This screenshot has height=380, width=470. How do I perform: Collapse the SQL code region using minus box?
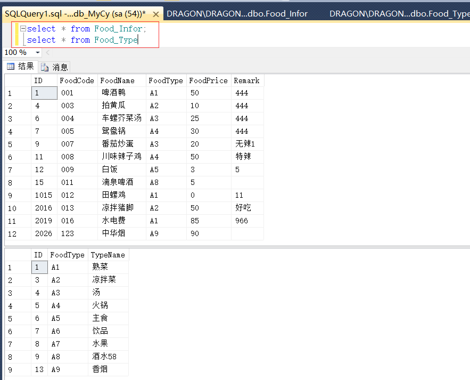[23, 28]
